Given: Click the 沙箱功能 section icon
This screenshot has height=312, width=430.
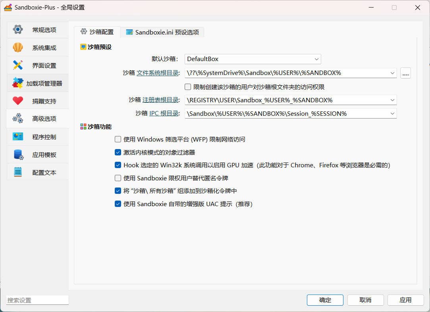Looking at the screenshot, I should click(83, 126).
